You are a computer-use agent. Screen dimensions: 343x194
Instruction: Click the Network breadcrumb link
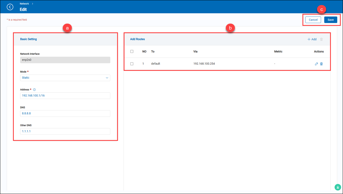(24, 4)
